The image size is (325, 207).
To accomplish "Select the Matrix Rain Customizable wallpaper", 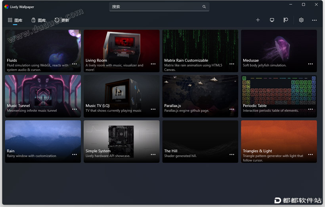I will click(x=200, y=51).
